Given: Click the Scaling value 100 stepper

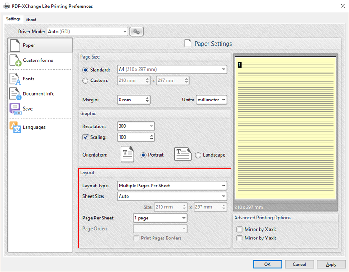Looking at the screenshot, I should (x=136, y=137).
